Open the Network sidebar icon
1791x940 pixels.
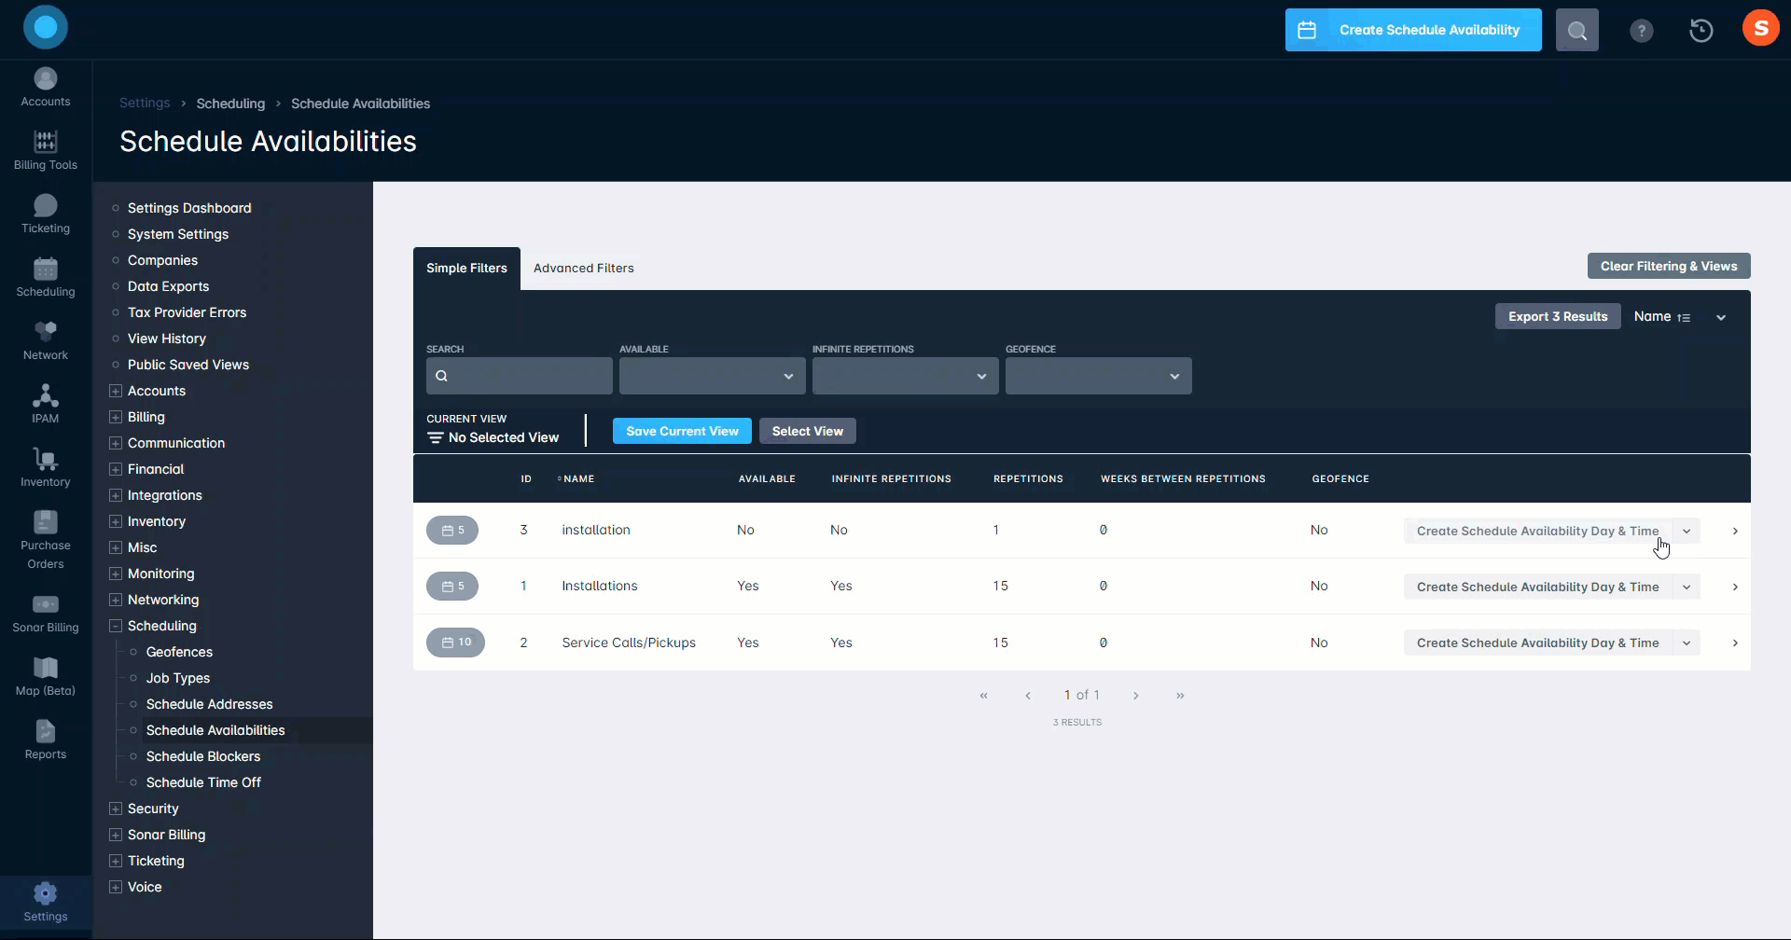point(46,341)
